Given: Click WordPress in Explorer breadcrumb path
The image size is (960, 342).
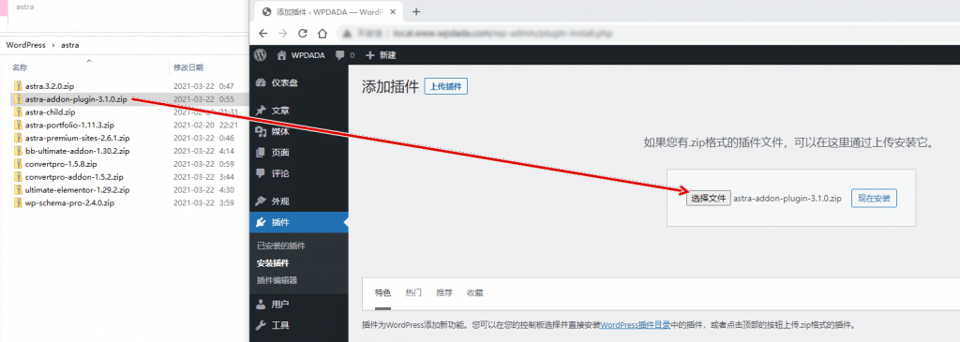Looking at the screenshot, I should coord(25,45).
